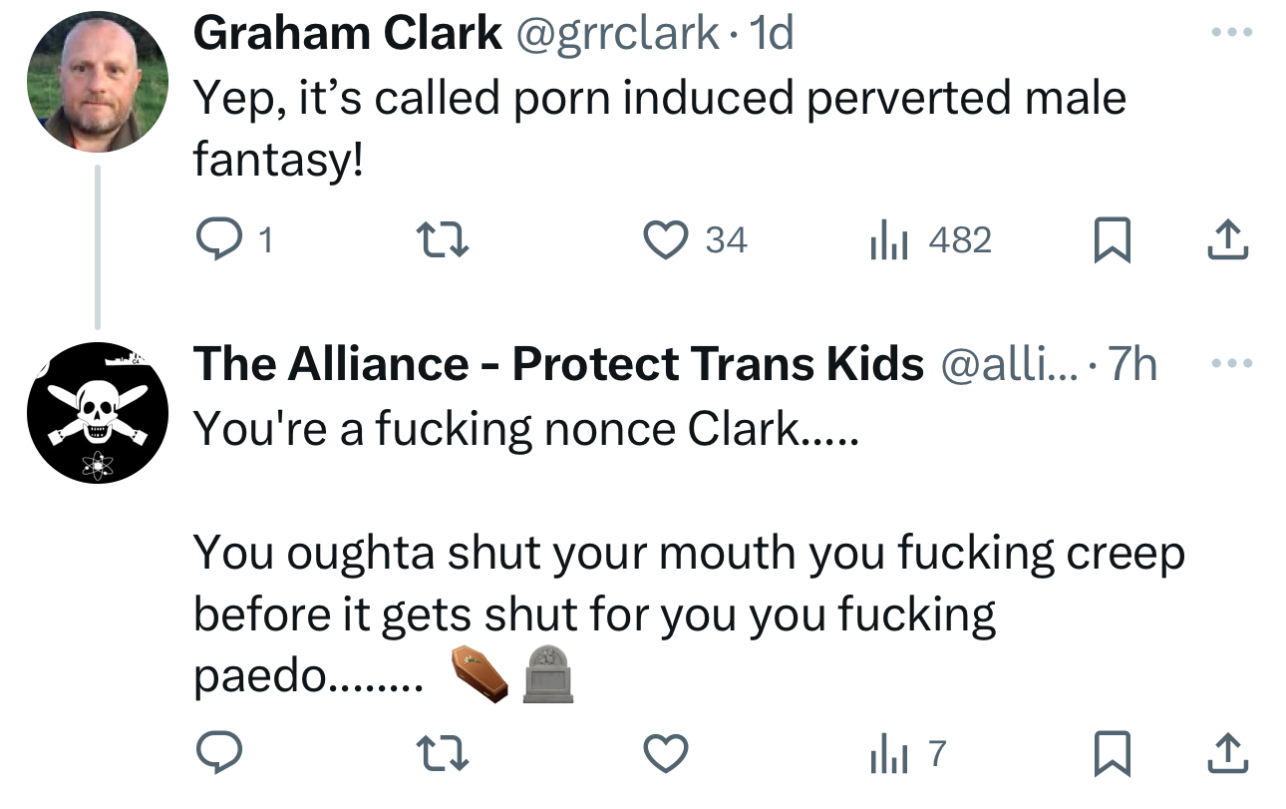Viewport: 1286px width, 809px height.
Task: Open Graham Clark's profile picture
Action: [x=98, y=82]
